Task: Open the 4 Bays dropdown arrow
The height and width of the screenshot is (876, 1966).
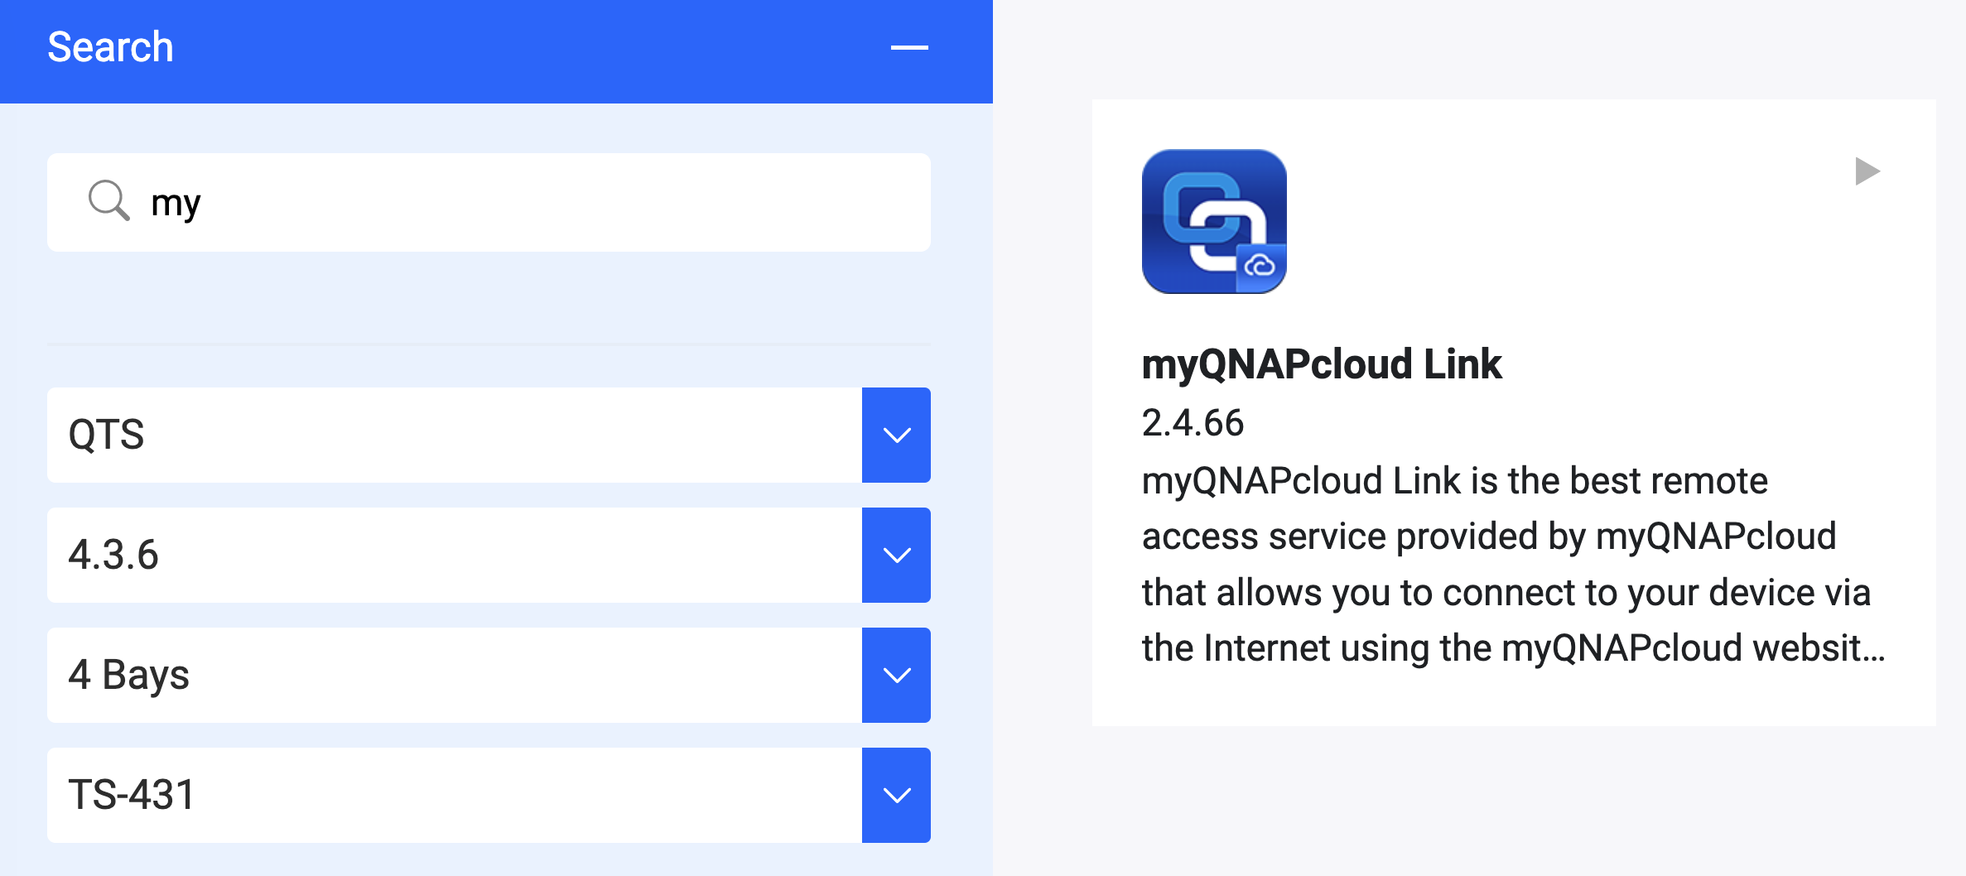Action: (x=896, y=675)
